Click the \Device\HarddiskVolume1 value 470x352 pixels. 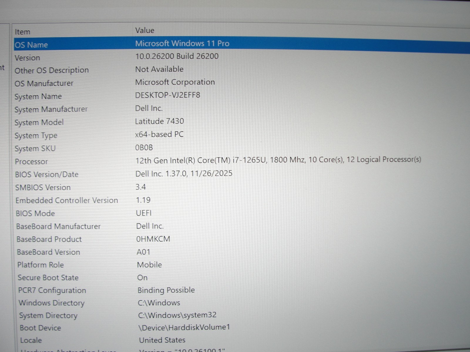coord(184,327)
